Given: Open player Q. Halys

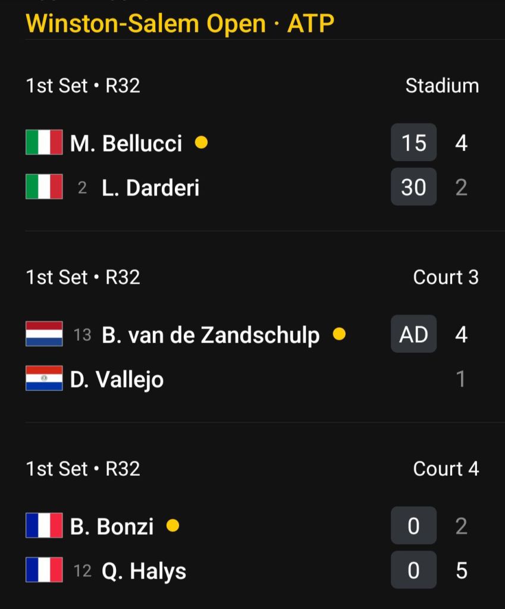Looking at the screenshot, I should (x=144, y=571).
